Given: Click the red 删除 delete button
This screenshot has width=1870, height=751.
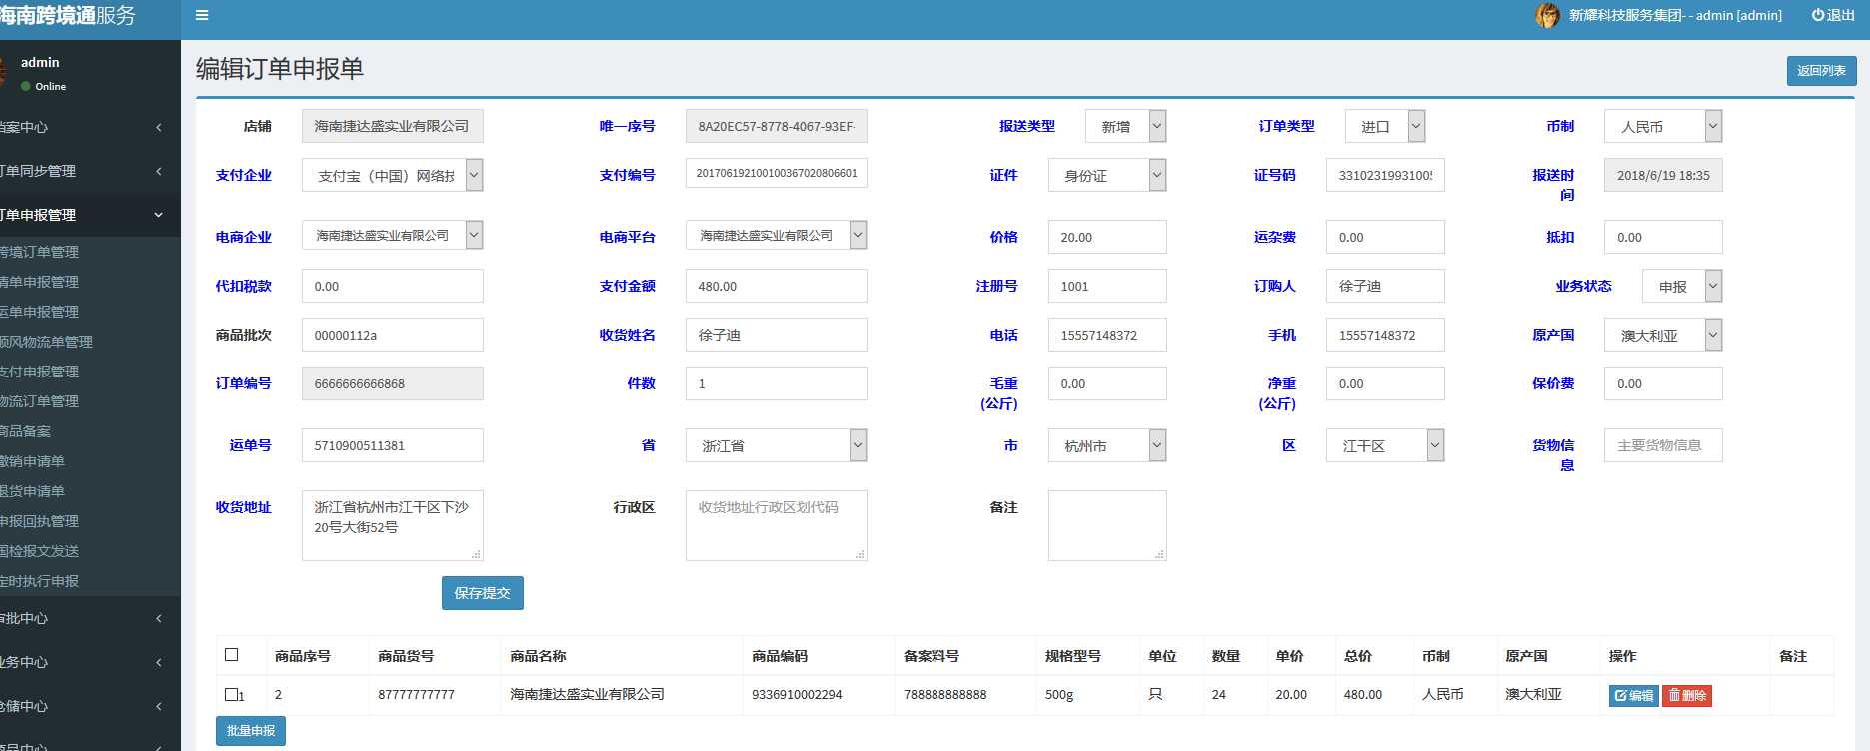Looking at the screenshot, I should [1687, 695].
